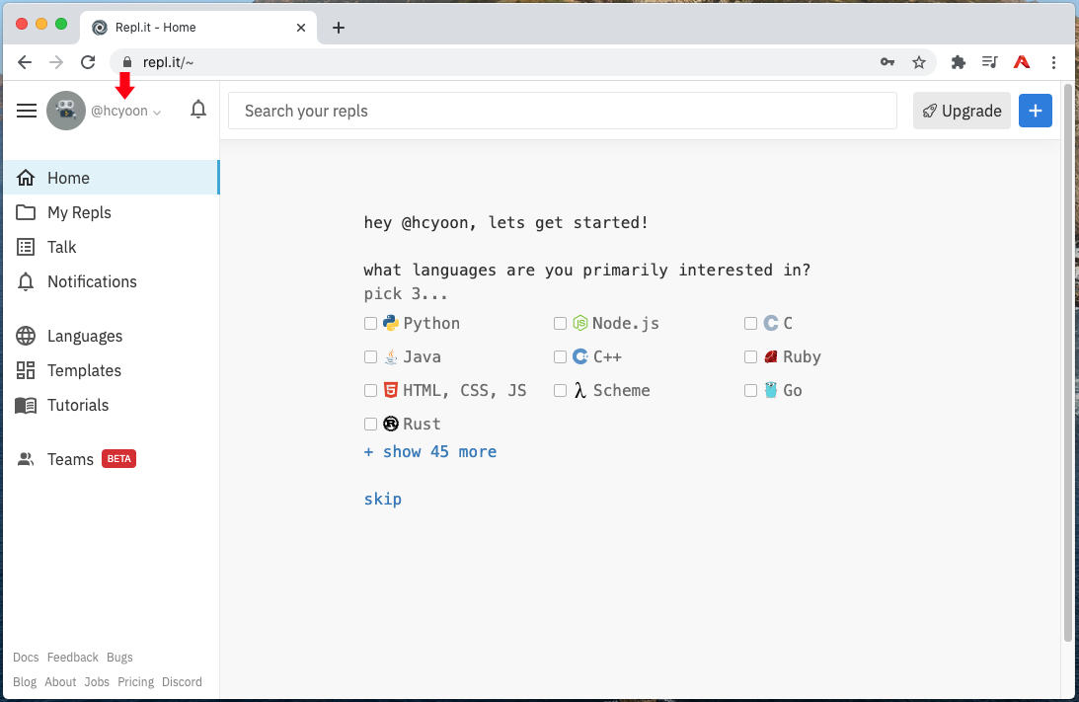Expand list with show 45 more

click(430, 452)
